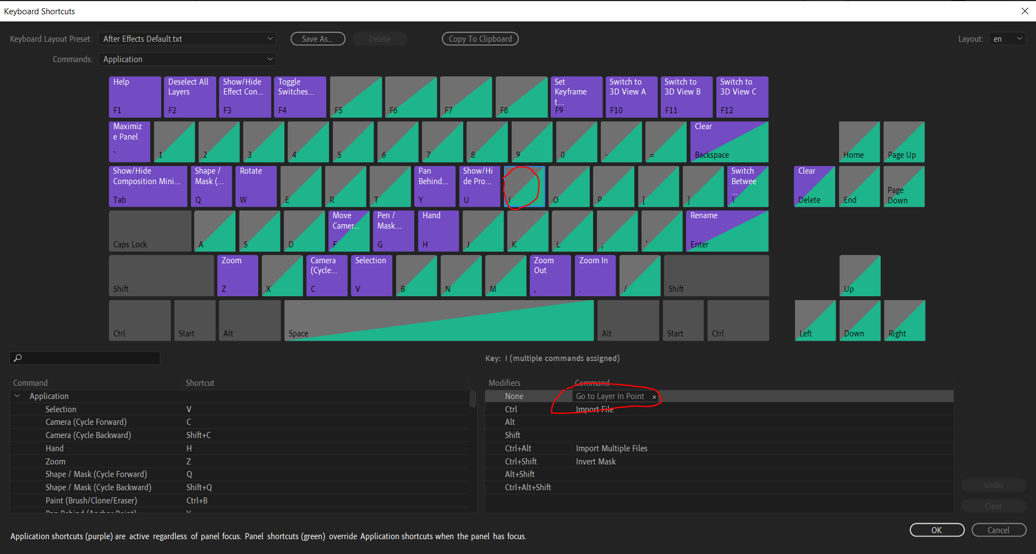Select the Maximize Panel backtick key
Viewport: 1036px width, 554px height.
[x=129, y=142]
